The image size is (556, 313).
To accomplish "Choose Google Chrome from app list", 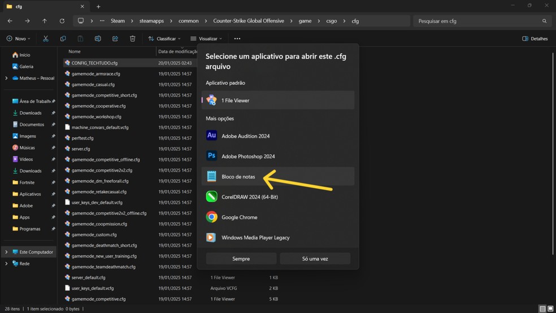I will pyautogui.click(x=239, y=217).
